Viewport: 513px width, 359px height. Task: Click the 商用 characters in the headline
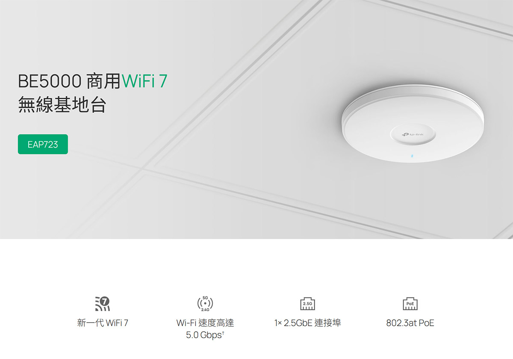103,81
